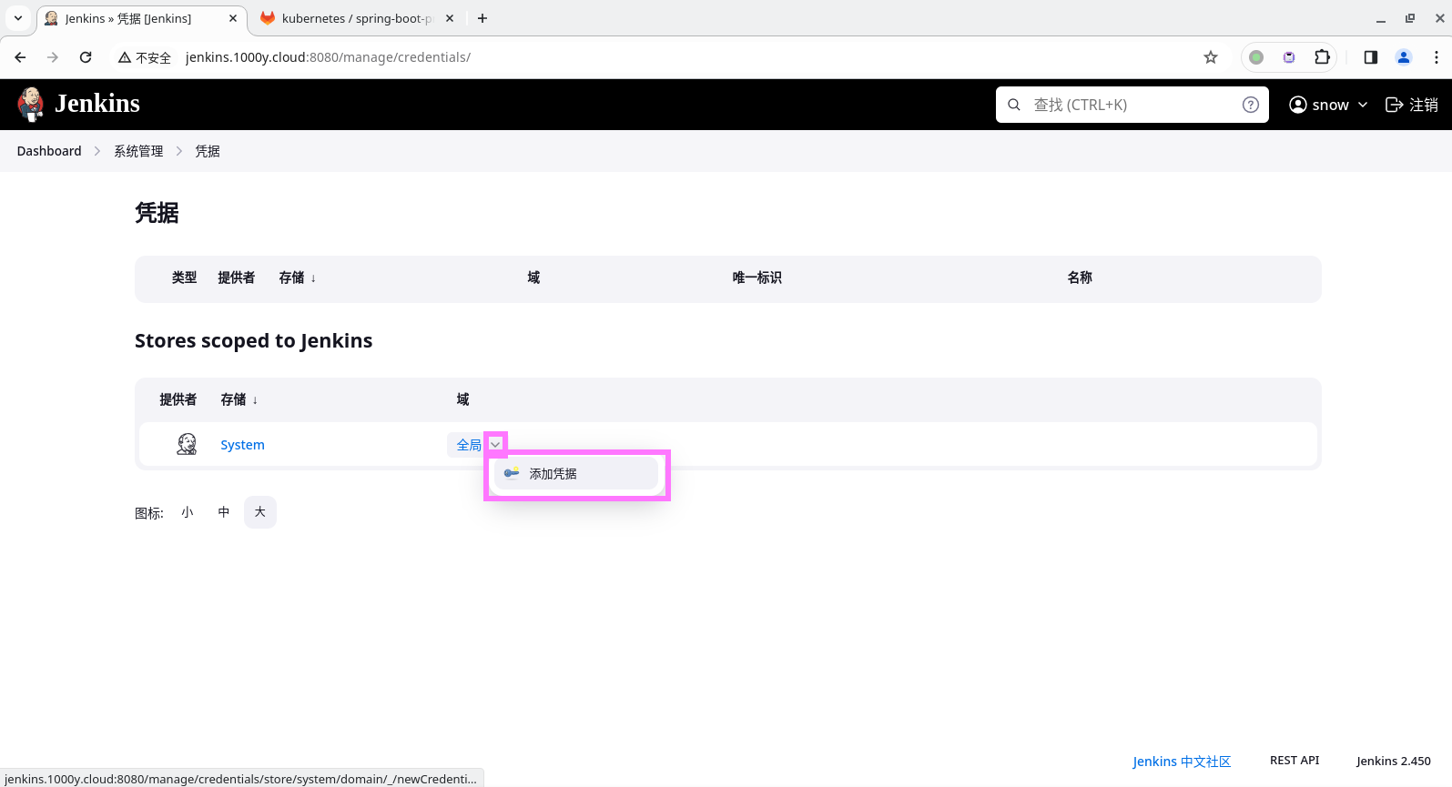Switch to the kubernetes spring-boot tab
The width and height of the screenshot is (1452, 787).
[356, 18]
